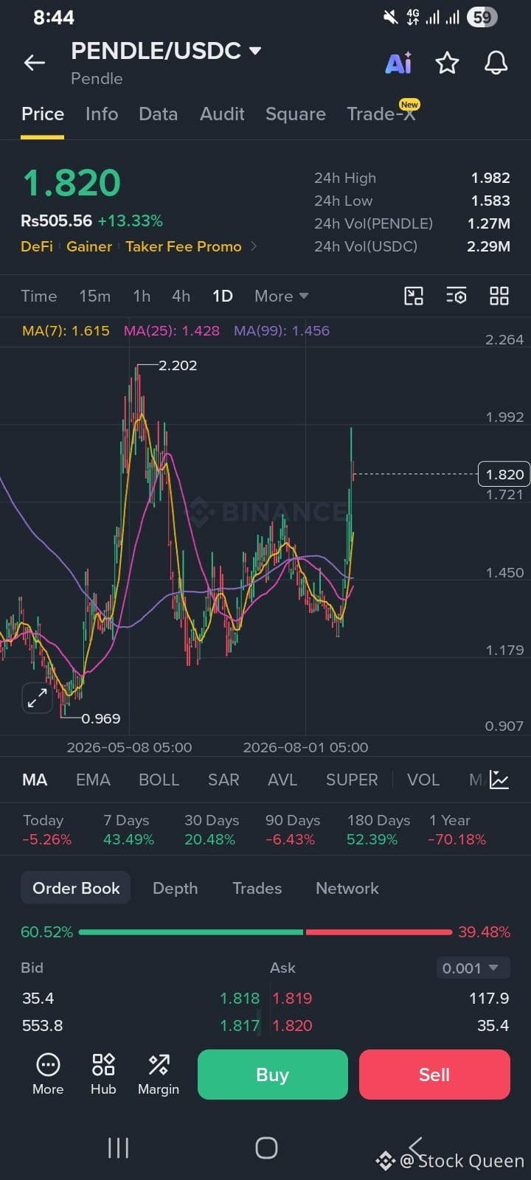This screenshot has height=1180, width=531.
Task: Expand the More intervals dropdown
Action: pyautogui.click(x=281, y=296)
